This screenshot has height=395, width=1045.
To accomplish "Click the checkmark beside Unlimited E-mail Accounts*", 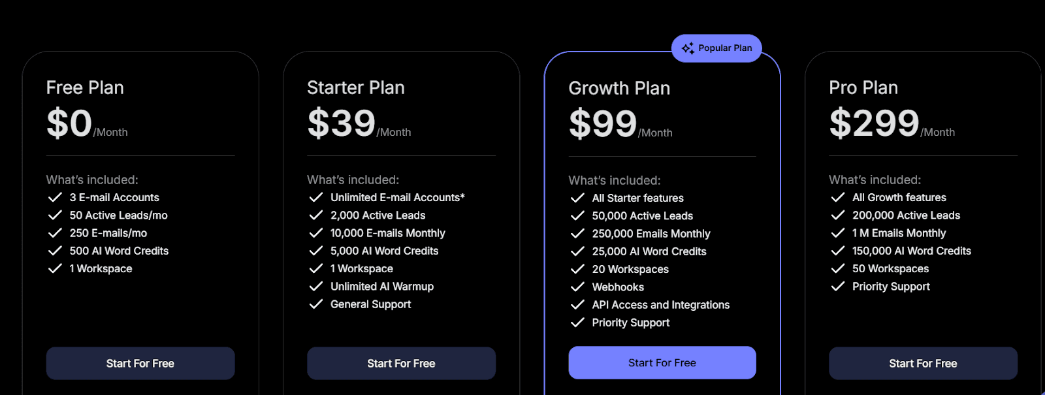I will (315, 197).
